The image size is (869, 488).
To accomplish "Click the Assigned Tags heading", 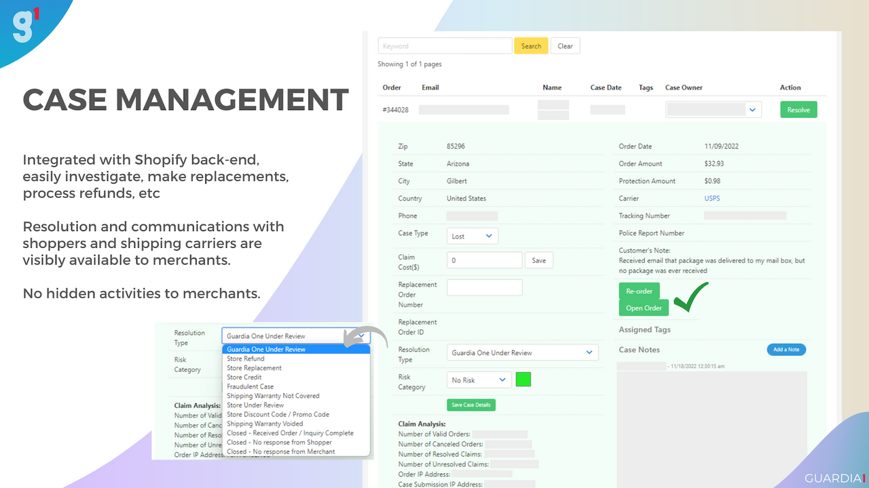I will pyautogui.click(x=644, y=329).
